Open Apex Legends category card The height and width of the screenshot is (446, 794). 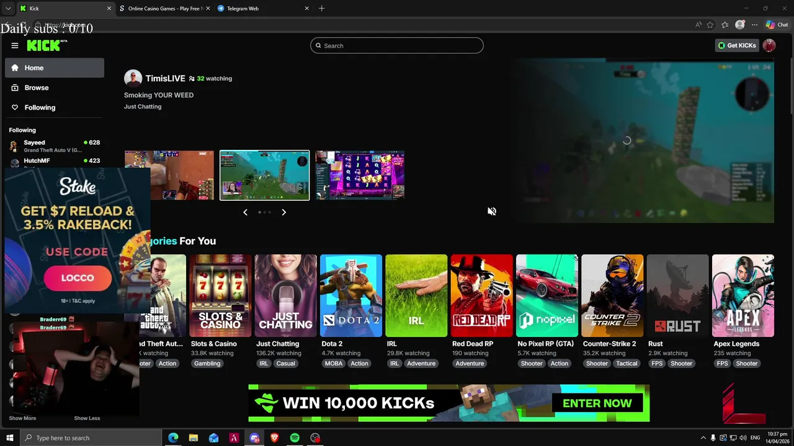[743, 295]
